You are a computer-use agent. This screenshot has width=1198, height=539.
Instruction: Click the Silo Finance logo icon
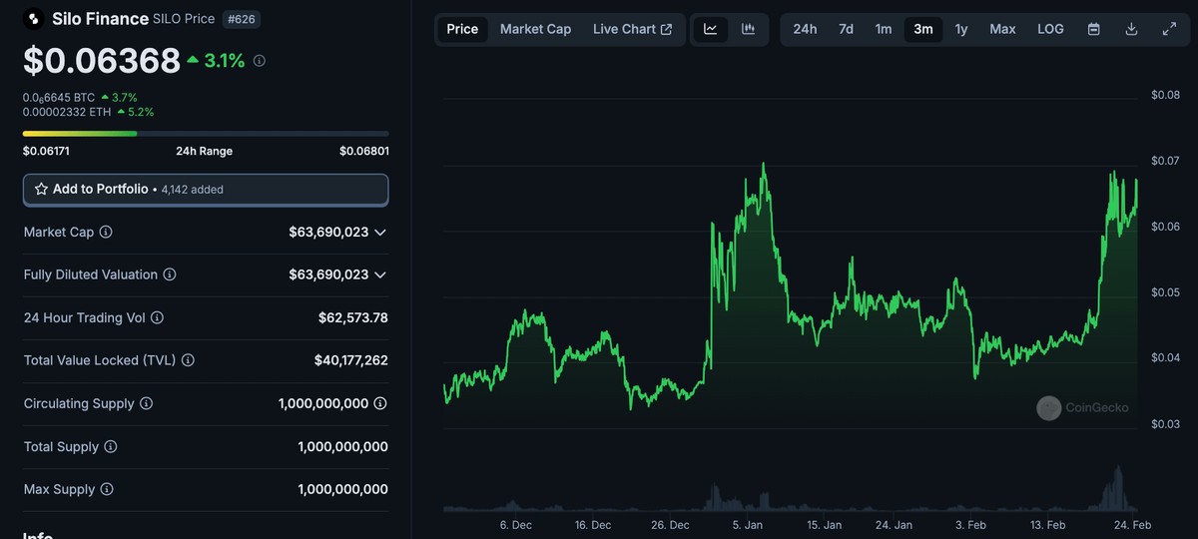[x=34, y=19]
